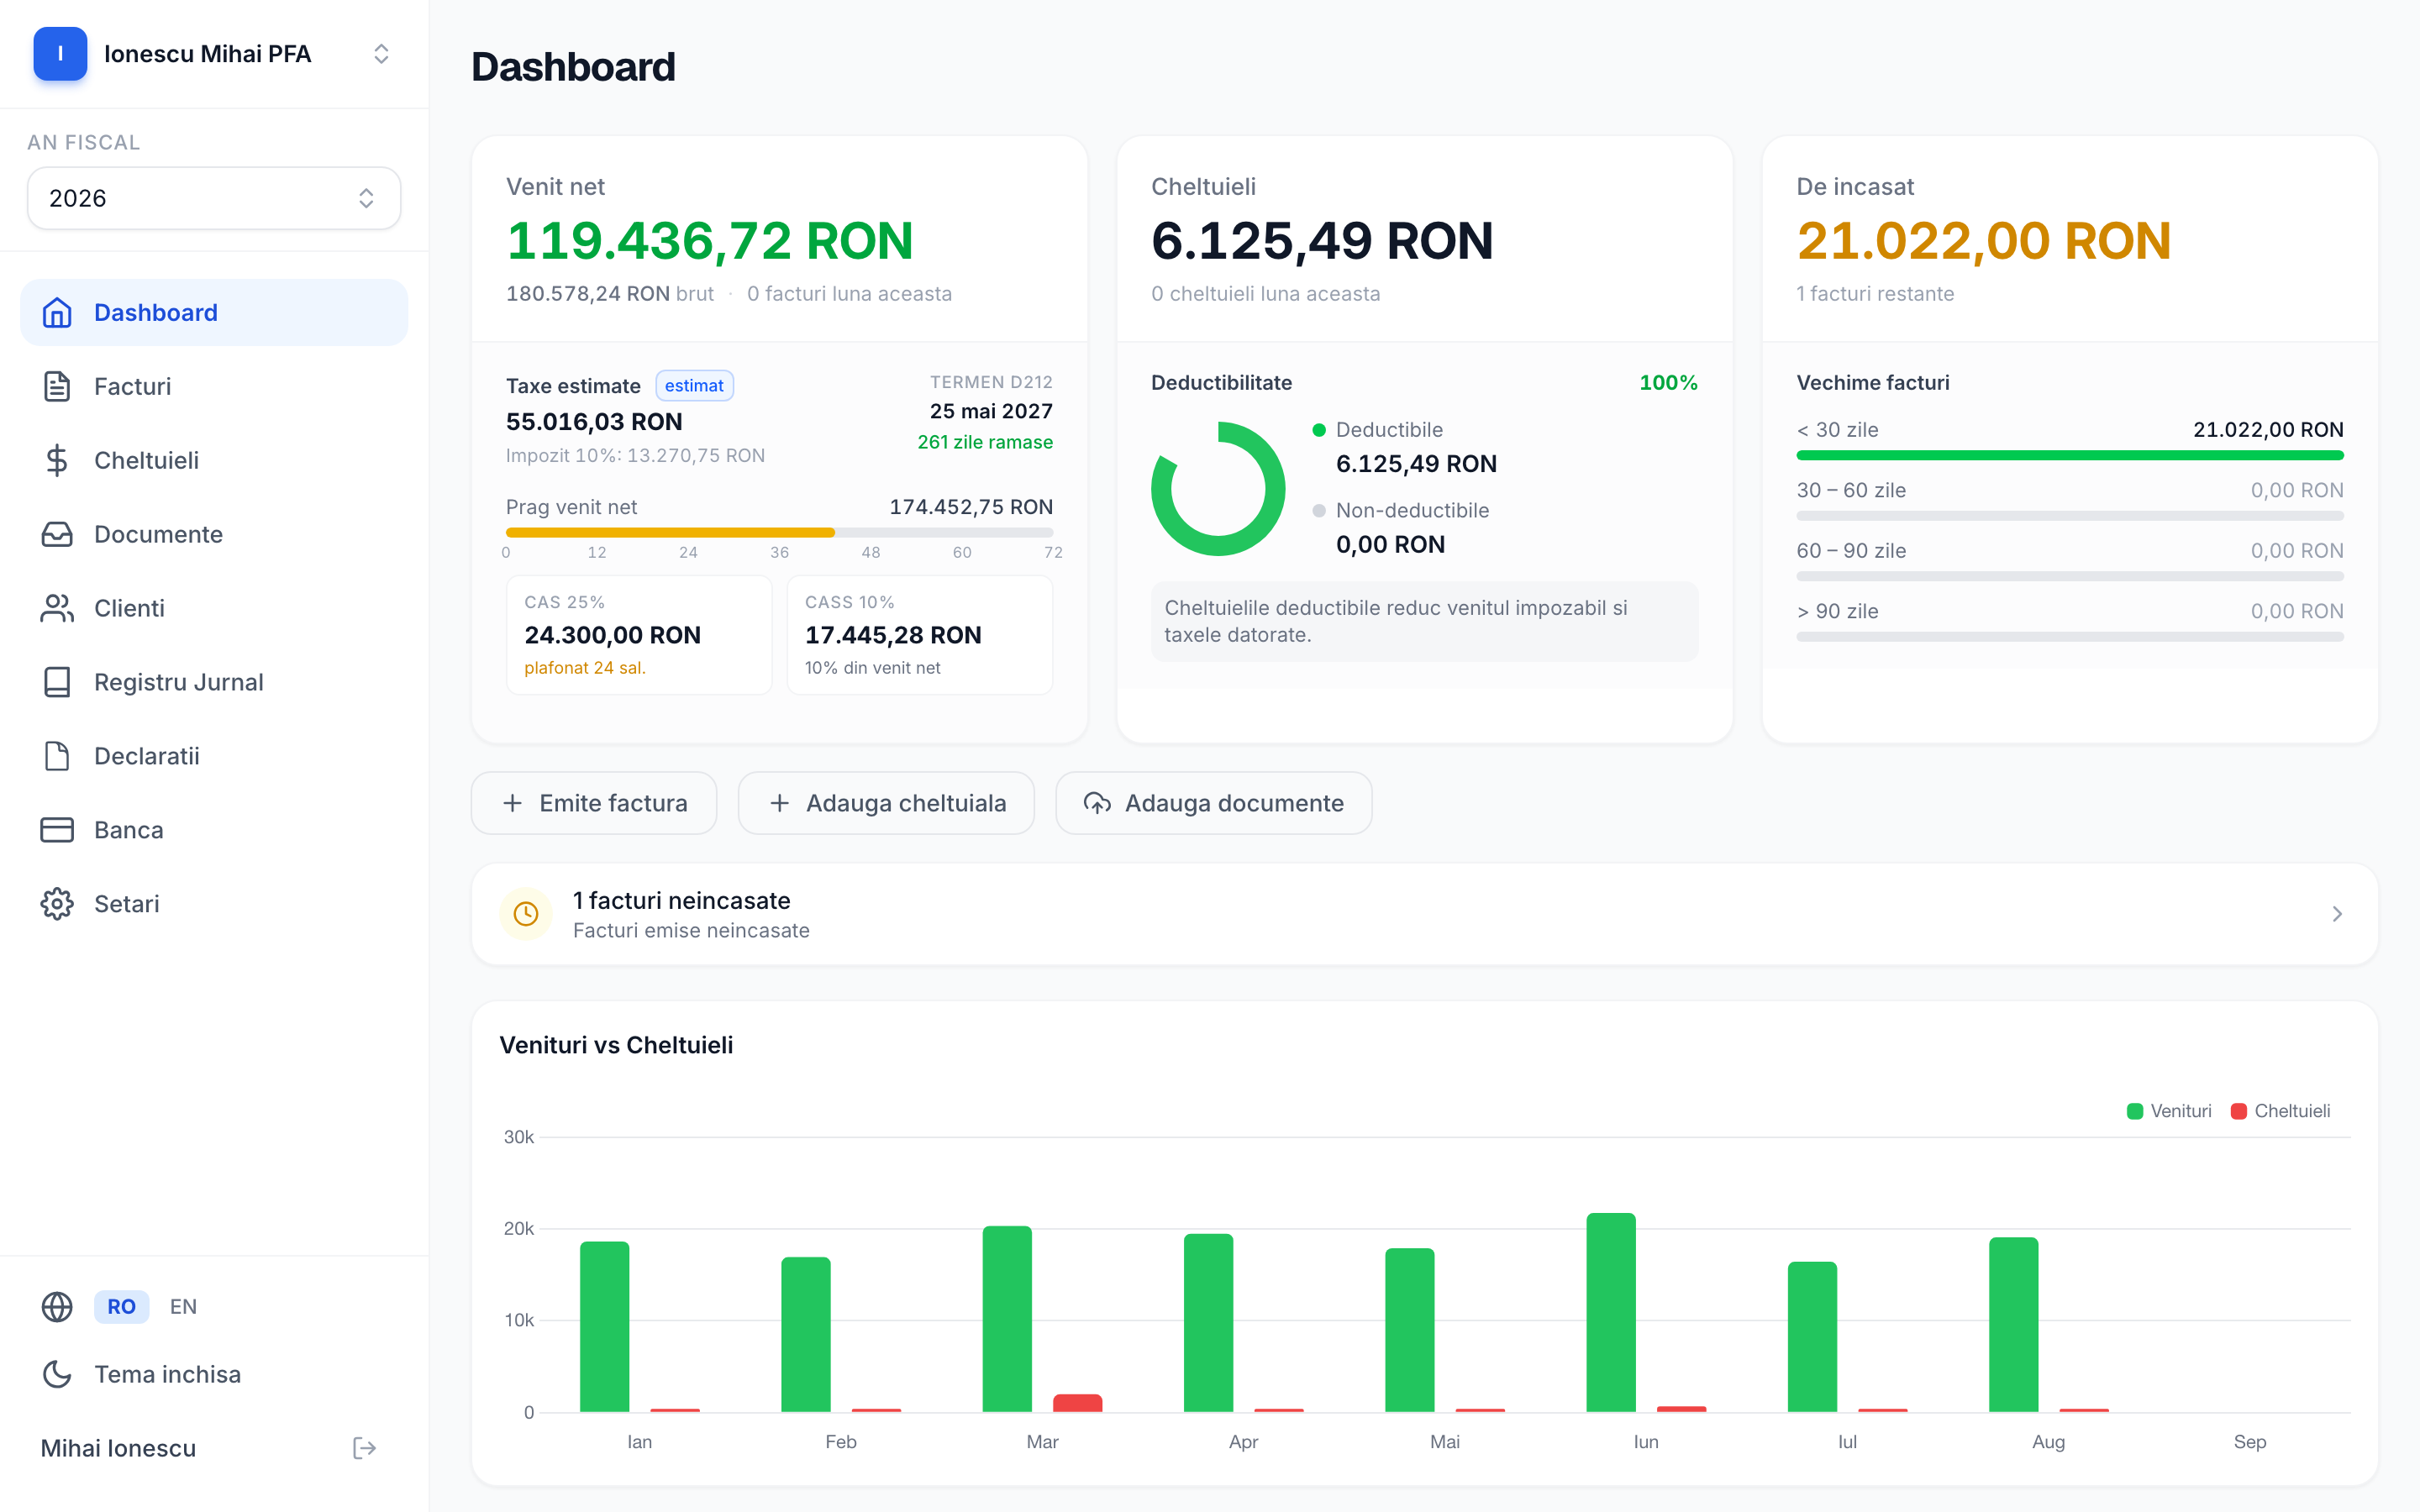
Task: Switch language to EN
Action: [184, 1307]
